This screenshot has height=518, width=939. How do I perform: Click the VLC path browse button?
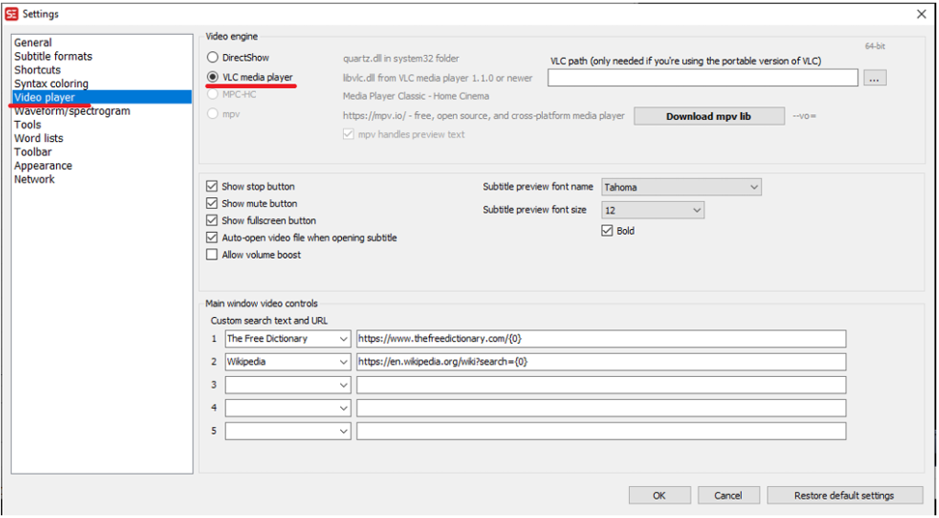(874, 79)
